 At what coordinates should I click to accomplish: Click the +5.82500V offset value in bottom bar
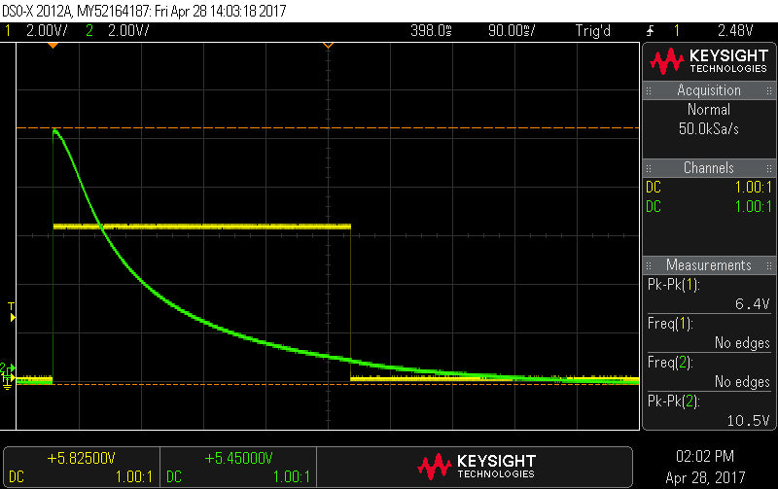coord(80,458)
